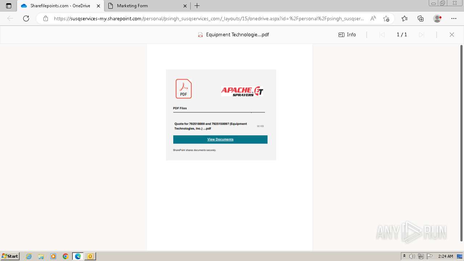Screen dimensions: 464x261
Task: Open the Action Center flag icon
Action: 430,256
